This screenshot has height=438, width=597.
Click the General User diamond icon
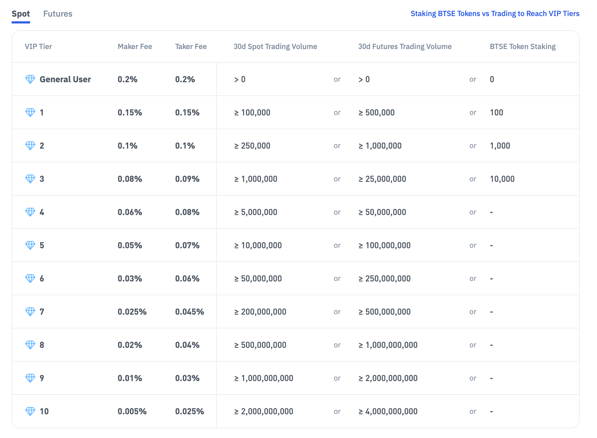pyautogui.click(x=30, y=79)
